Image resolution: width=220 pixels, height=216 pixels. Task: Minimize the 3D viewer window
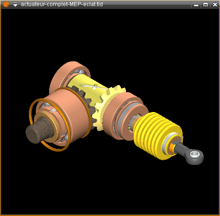196,5
